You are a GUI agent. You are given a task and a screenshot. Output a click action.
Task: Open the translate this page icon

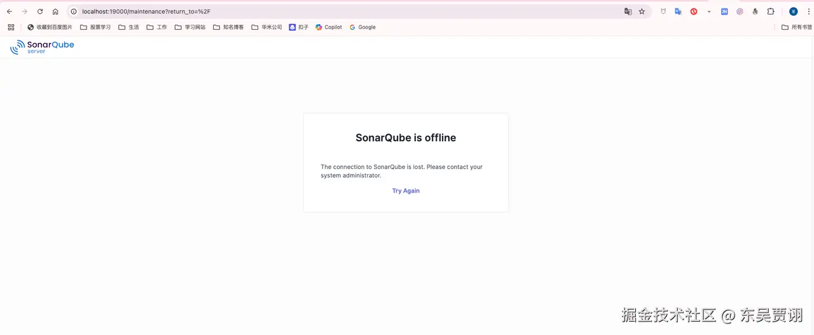coord(628,11)
